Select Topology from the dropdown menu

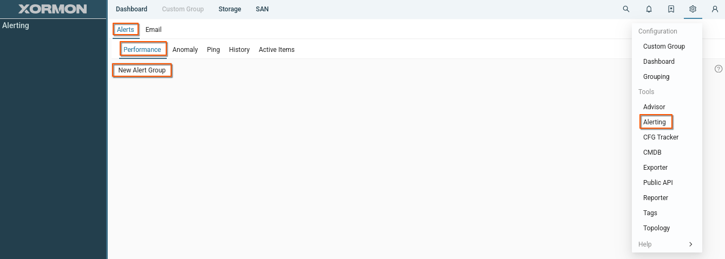pyautogui.click(x=656, y=228)
